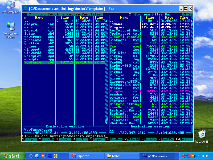The width and height of the screenshot is (213, 160).
Task: Click the F7 MkFold key bar item
Action: [132, 139]
